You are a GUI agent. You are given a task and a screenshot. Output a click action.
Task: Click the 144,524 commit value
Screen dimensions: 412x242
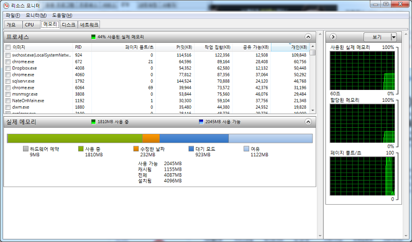[x=184, y=81]
